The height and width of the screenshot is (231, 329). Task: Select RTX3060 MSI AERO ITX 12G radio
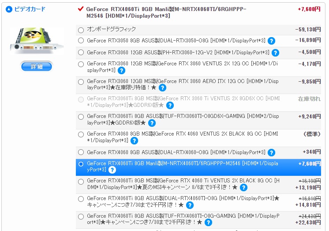[81, 82]
